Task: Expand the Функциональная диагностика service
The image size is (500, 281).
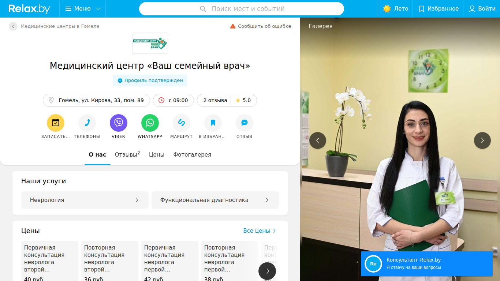Action: pyautogui.click(x=215, y=200)
